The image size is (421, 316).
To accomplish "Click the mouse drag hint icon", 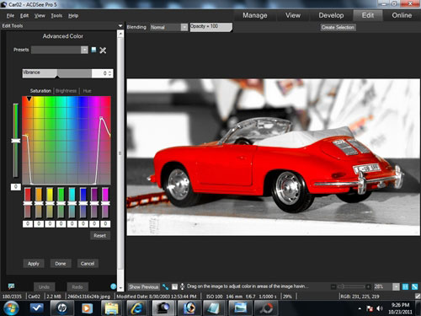I will (182, 287).
